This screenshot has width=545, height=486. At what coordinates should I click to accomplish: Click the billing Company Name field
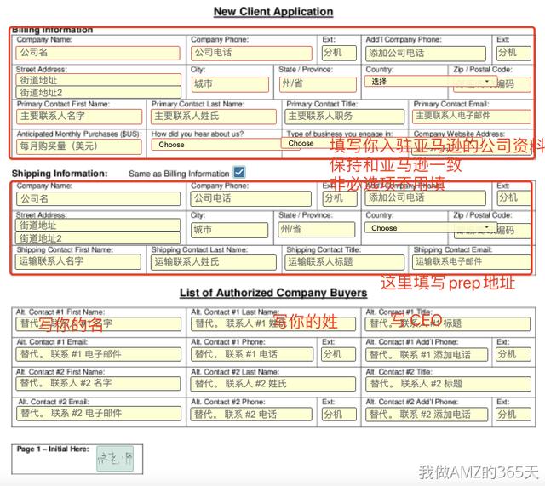pyautogui.click(x=98, y=53)
